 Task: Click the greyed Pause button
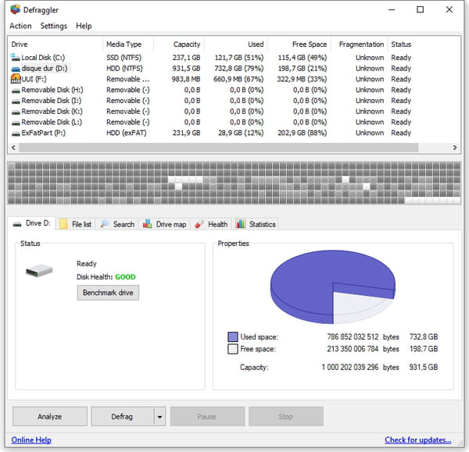click(207, 416)
